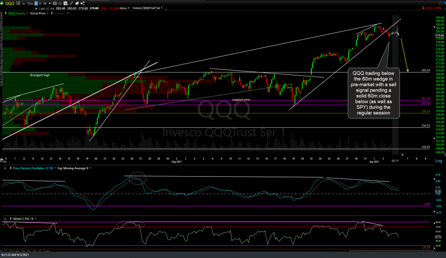Open the watchlist list icon beside QQQ
Image resolution: width=446 pixels, height=258 pixels.
[18, 3]
